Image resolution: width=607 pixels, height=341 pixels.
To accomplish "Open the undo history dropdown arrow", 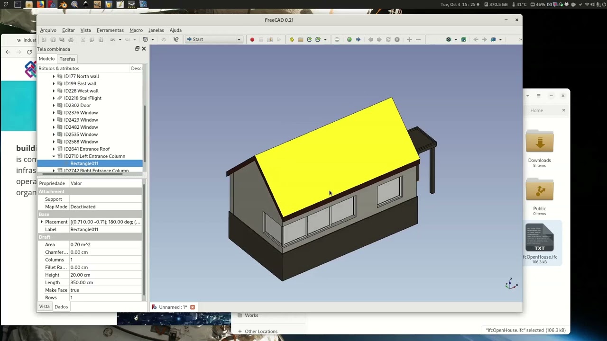I will coord(120,39).
